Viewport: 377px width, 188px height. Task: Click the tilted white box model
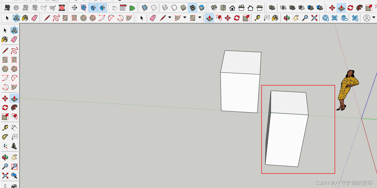pyautogui.click(x=287, y=129)
